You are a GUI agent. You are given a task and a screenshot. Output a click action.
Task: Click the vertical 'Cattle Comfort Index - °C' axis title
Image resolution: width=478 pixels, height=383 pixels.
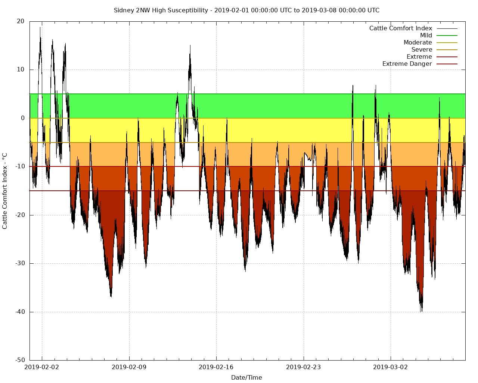[5, 191]
